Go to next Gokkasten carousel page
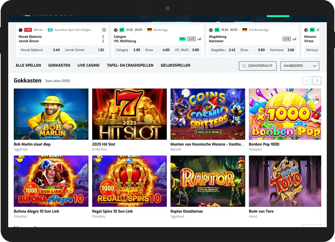Viewport: 335px width, 242px height. pyautogui.click(x=317, y=80)
